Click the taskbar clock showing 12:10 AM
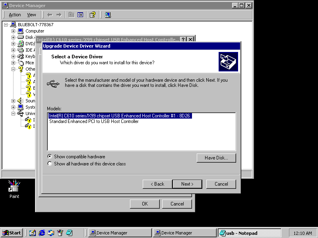 pyautogui.click(x=302, y=233)
